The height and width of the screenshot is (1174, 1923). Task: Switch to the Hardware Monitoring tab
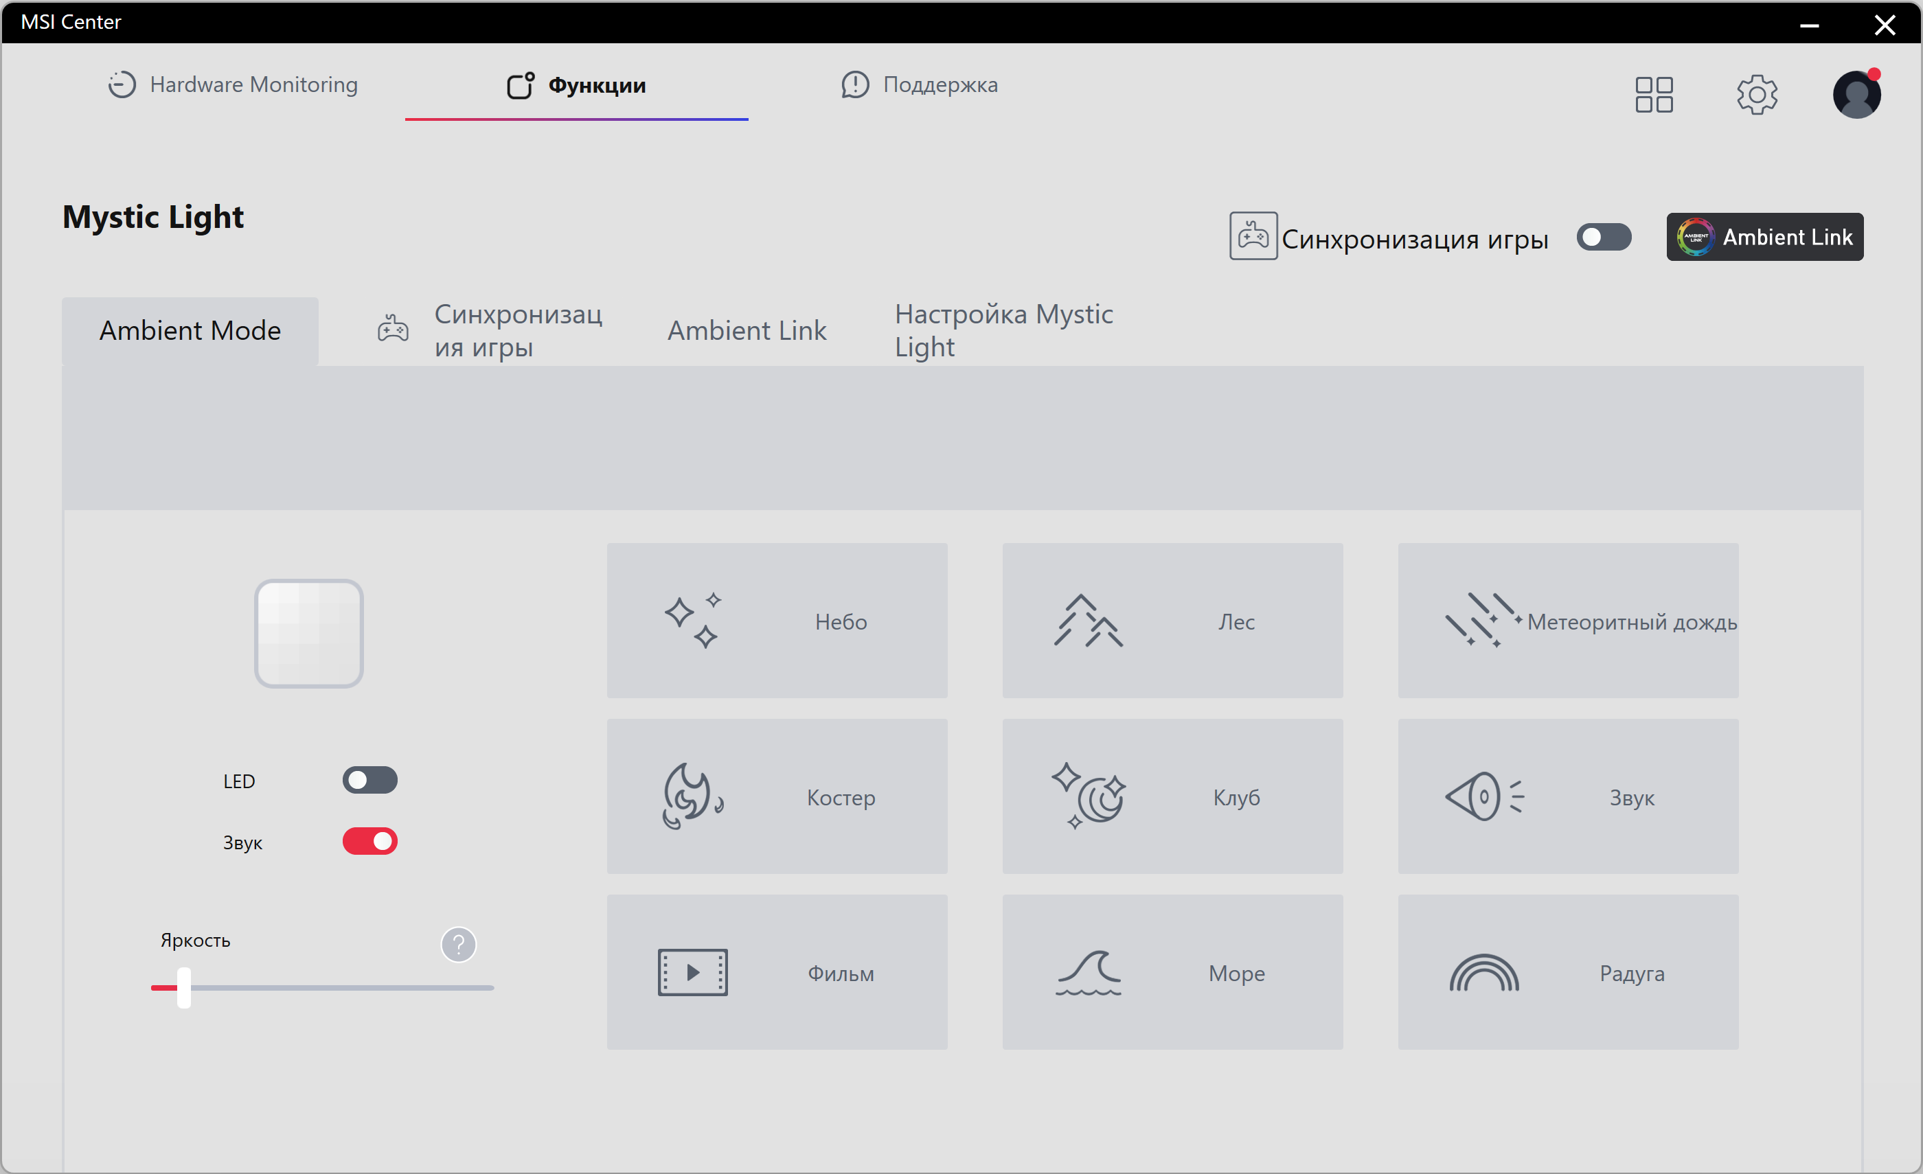pos(233,84)
